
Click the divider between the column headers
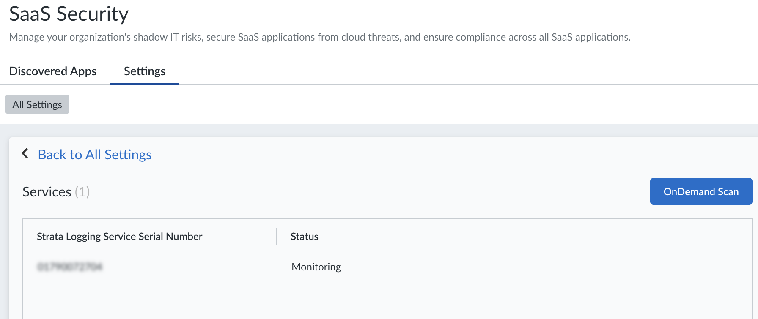277,236
